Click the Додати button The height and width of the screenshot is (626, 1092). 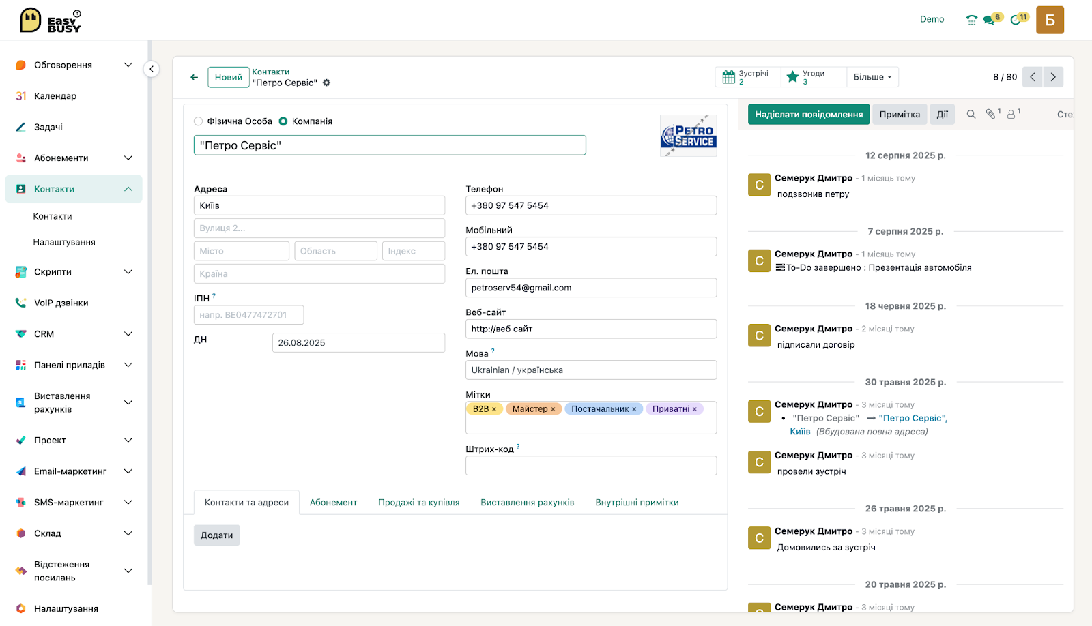click(216, 535)
